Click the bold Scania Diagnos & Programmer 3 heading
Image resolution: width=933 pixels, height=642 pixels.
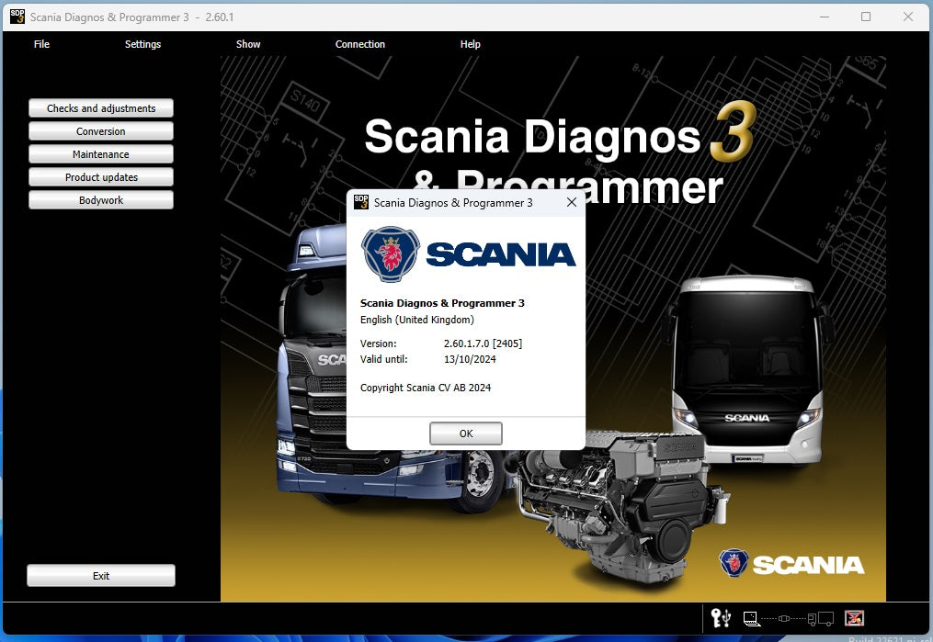(442, 303)
